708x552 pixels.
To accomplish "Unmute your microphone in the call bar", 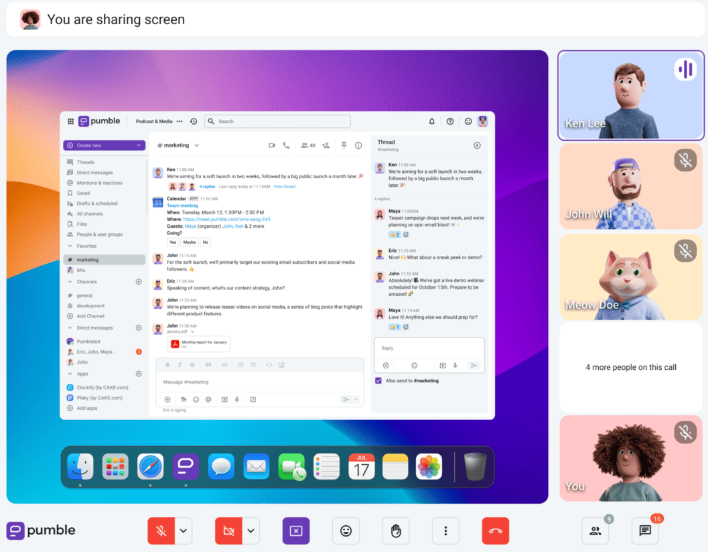I will [x=160, y=531].
